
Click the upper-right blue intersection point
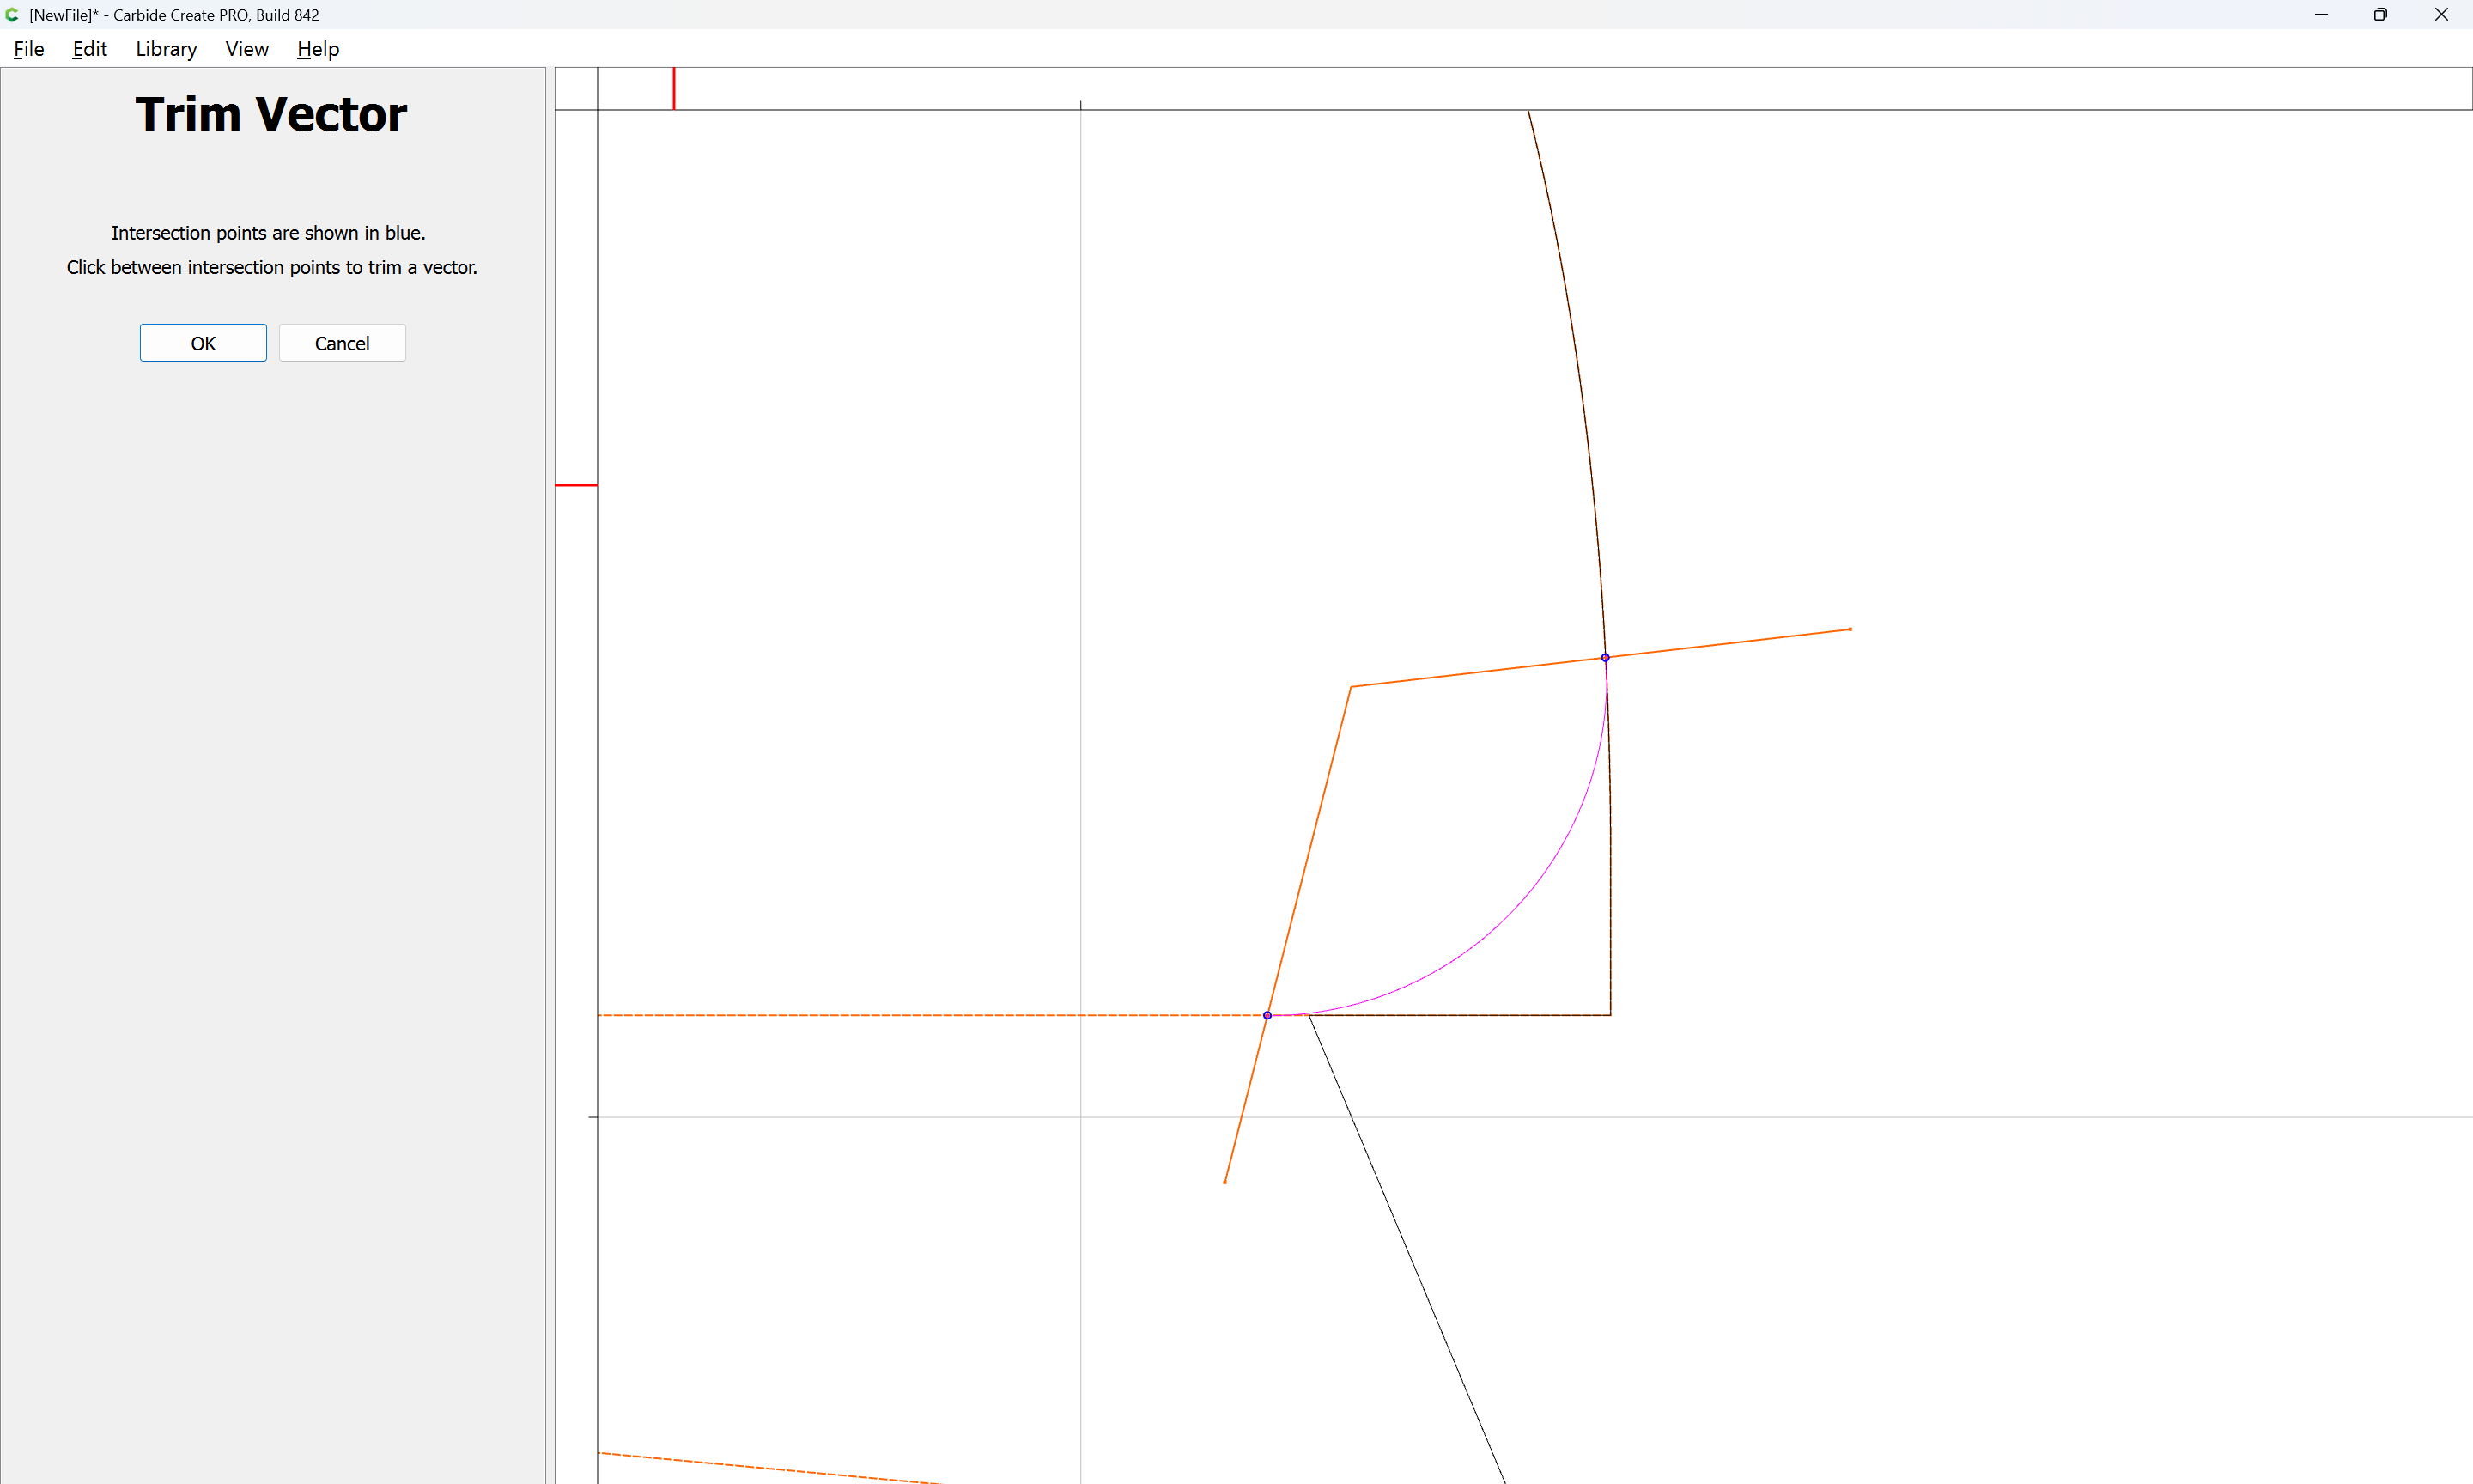(1606, 657)
